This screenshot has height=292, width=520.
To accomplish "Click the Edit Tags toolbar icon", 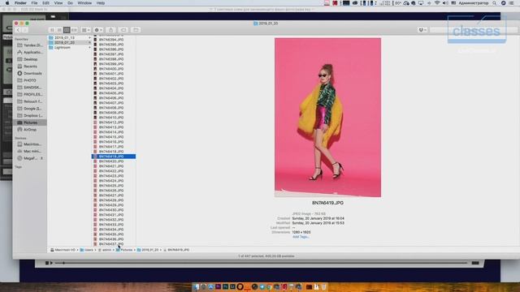I will pos(123,30).
